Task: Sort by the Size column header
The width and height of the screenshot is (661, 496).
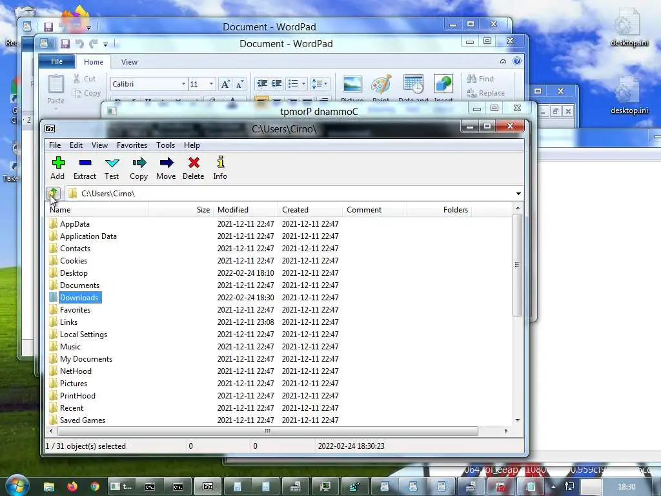Action: (x=181, y=210)
